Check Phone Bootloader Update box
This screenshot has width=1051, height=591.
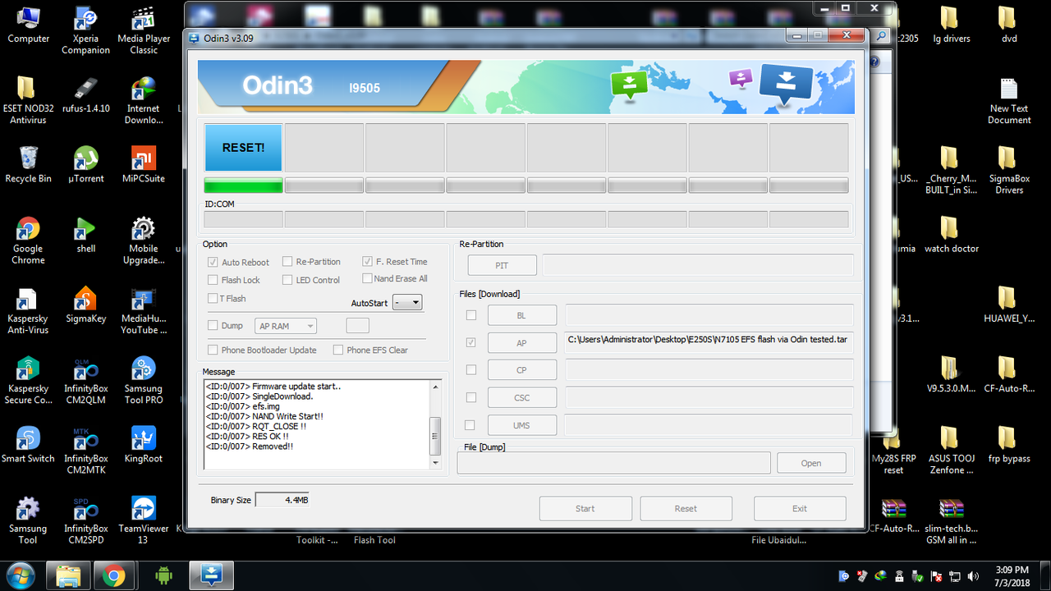coord(213,350)
